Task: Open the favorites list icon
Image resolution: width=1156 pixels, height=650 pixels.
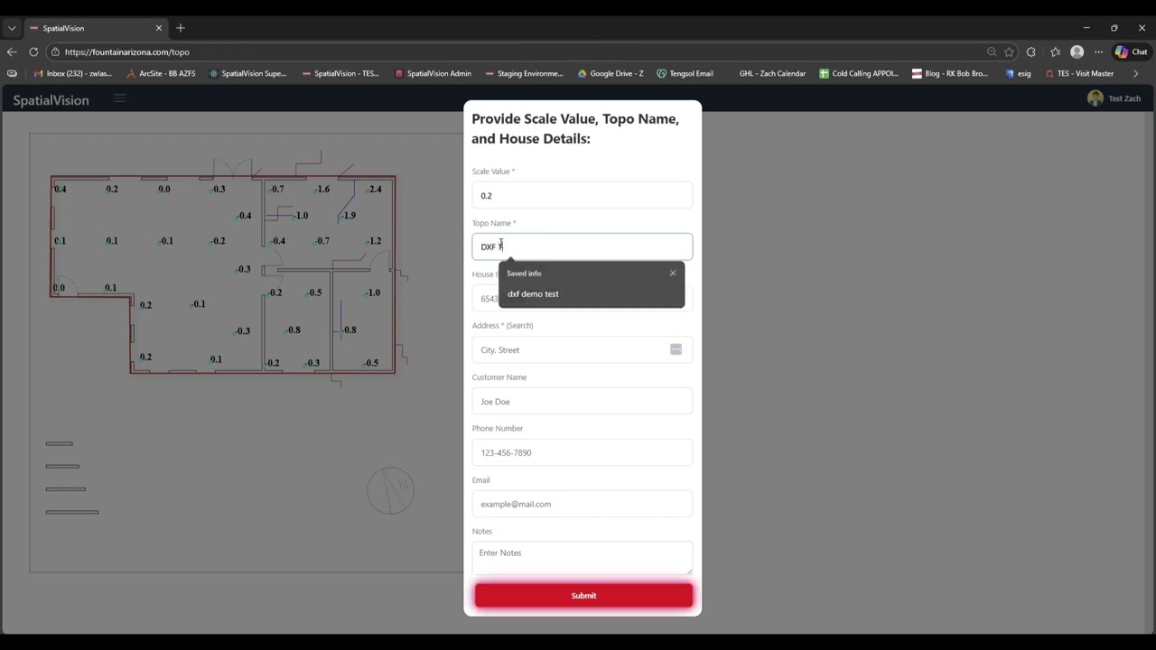Action: (1055, 52)
